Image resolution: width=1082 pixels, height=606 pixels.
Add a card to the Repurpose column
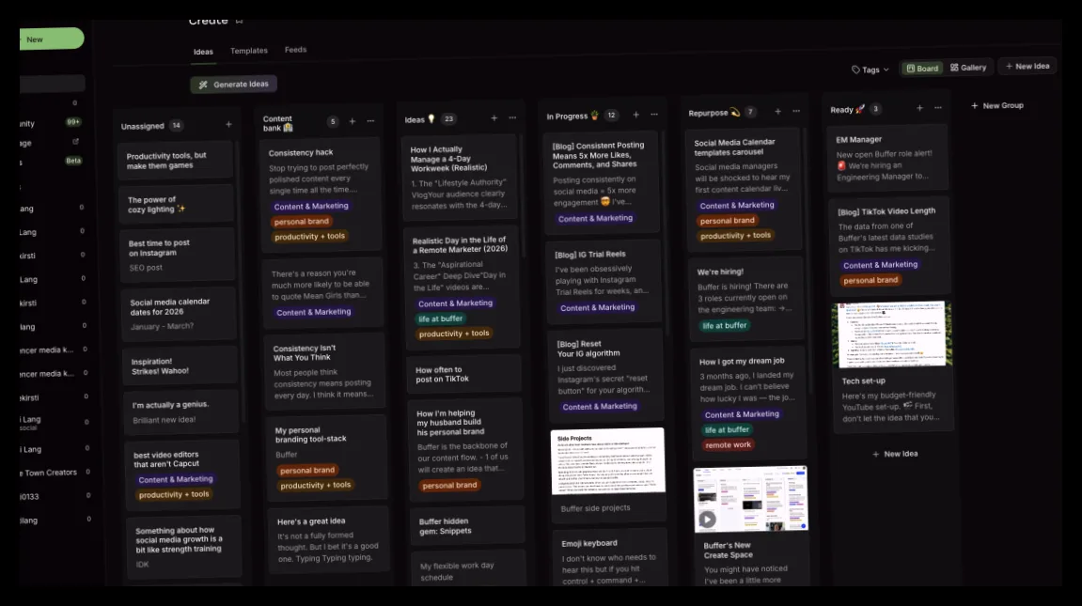[x=777, y=112]
